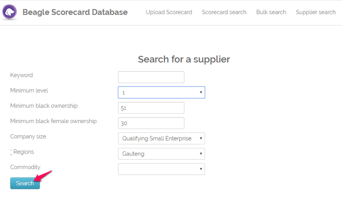342x201 pixels.
Task: Open Supplier search in navigation
Action: [x=316, y=12]
